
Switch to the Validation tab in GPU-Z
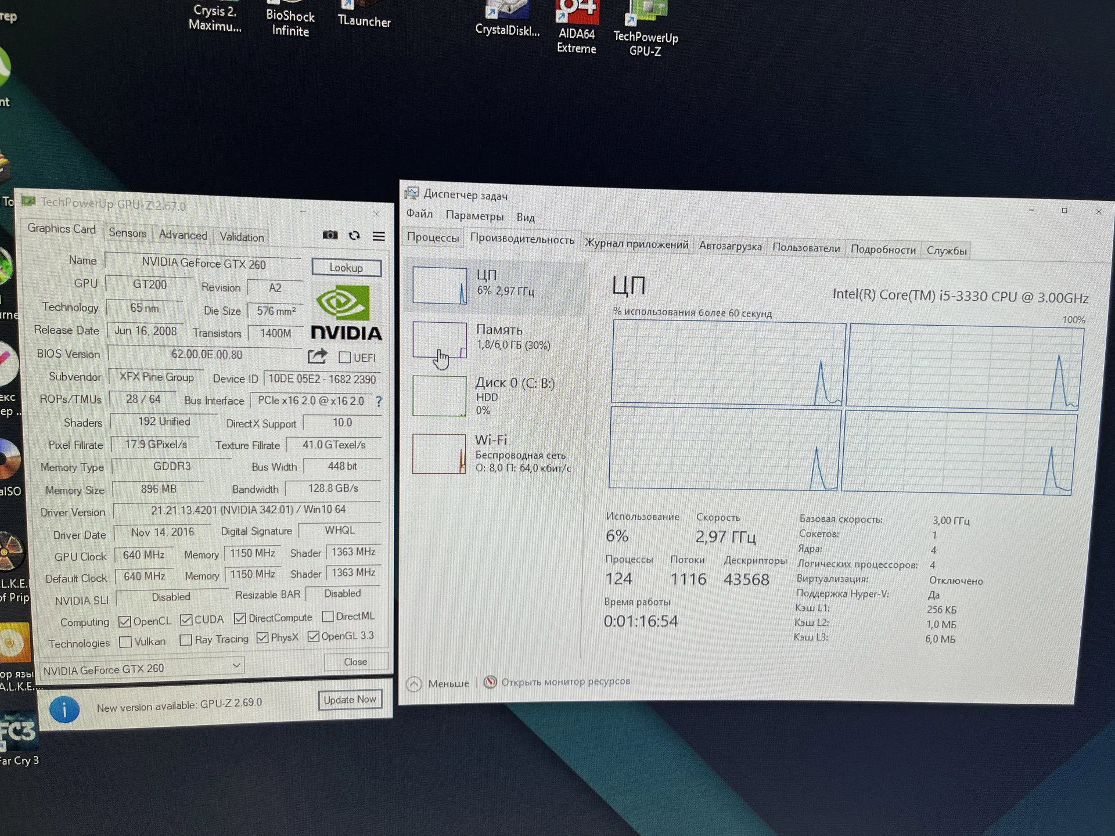pyautogui.click(x=242, y=237)
